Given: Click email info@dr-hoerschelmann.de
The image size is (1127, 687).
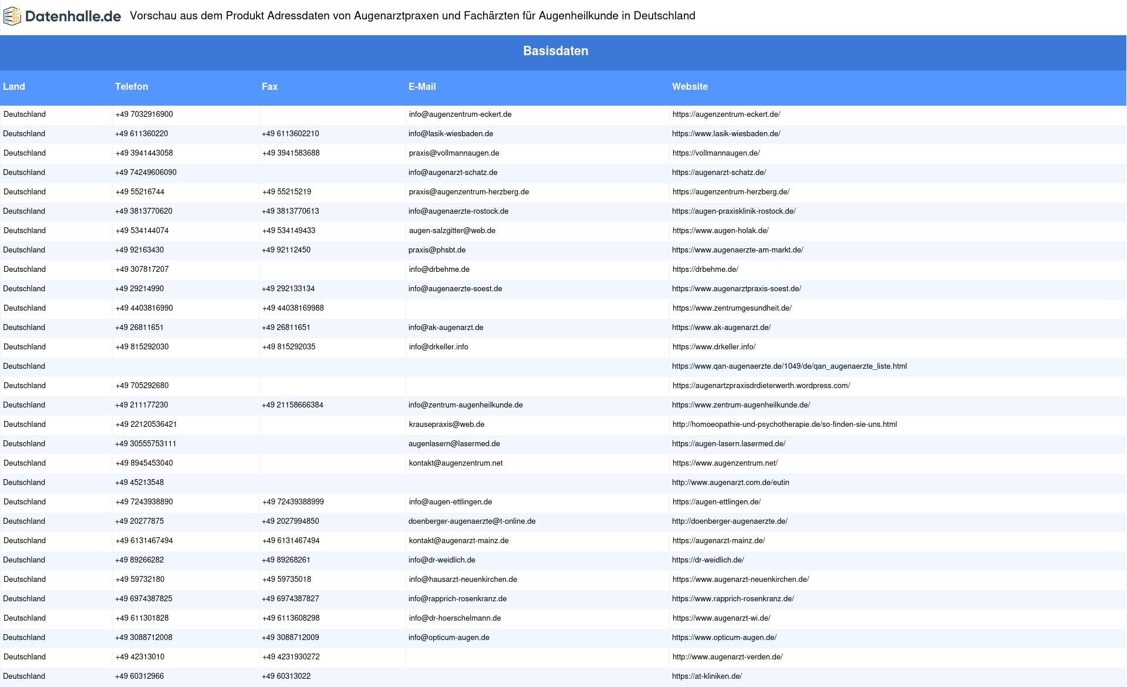Looking at the screenshot, I should click(455, 618).
